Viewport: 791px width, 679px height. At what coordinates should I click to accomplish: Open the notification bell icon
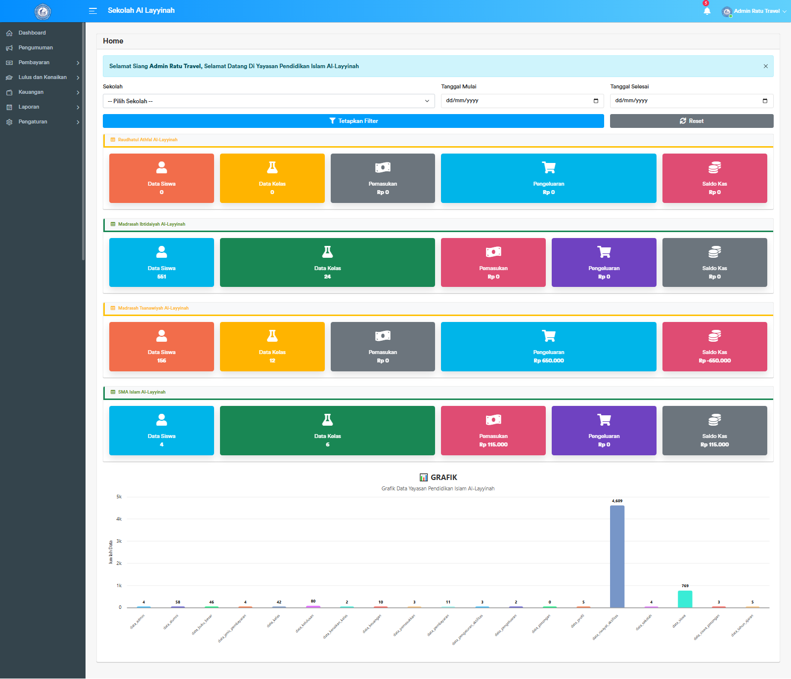706,10
